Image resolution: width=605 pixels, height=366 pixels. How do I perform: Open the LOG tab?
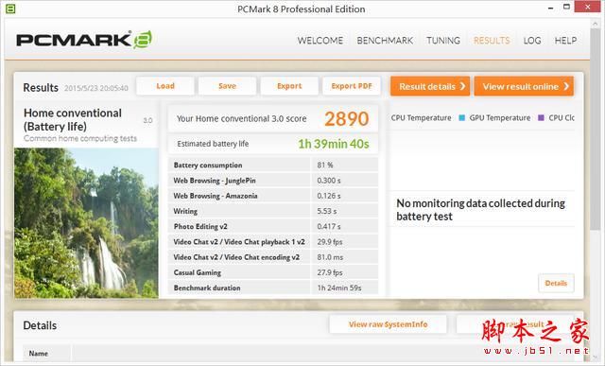532,41
